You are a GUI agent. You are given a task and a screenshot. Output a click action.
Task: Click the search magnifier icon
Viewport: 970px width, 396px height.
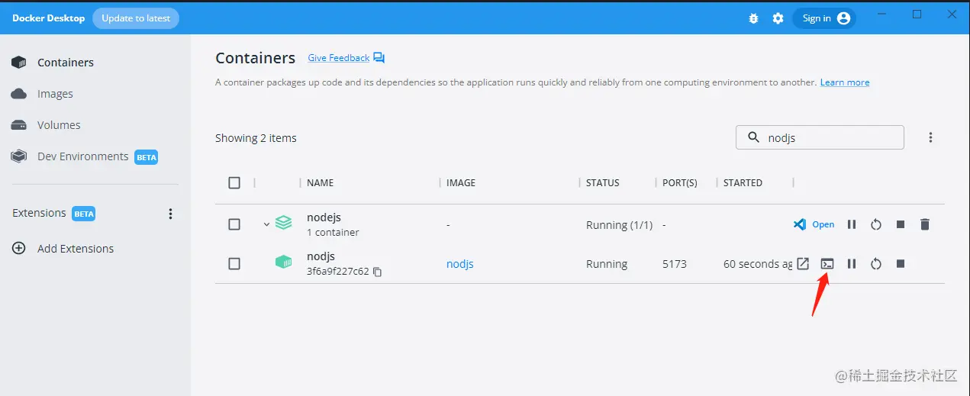[x=753, y=137]
